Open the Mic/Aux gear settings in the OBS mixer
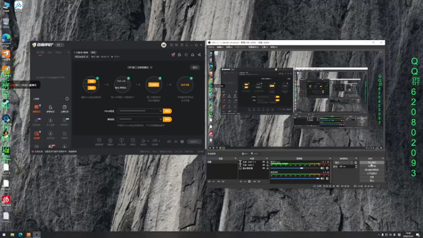 tap(327, 168)
